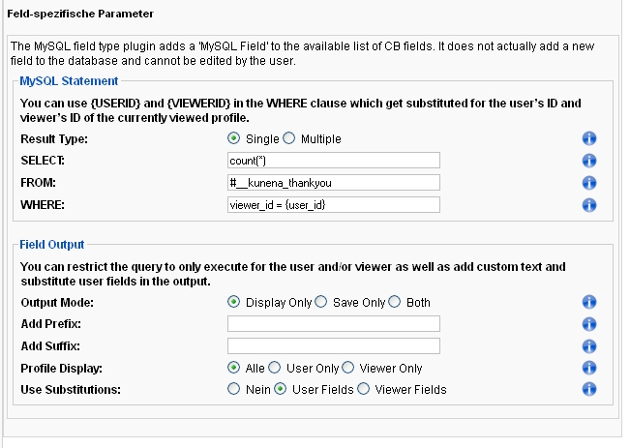Viewport: 630px width, 448px height.
Task: Select Viewer Fields substitutions option
Action: click(363, 389)
